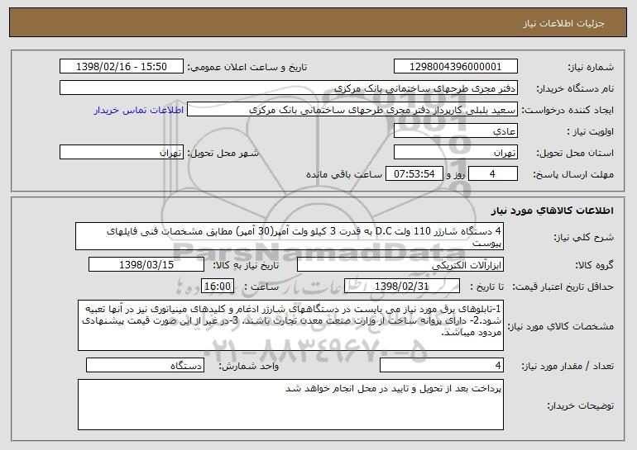Click the توضیحات خریدار label
Viewport: 637px width, 450px height.
[581, 405]
